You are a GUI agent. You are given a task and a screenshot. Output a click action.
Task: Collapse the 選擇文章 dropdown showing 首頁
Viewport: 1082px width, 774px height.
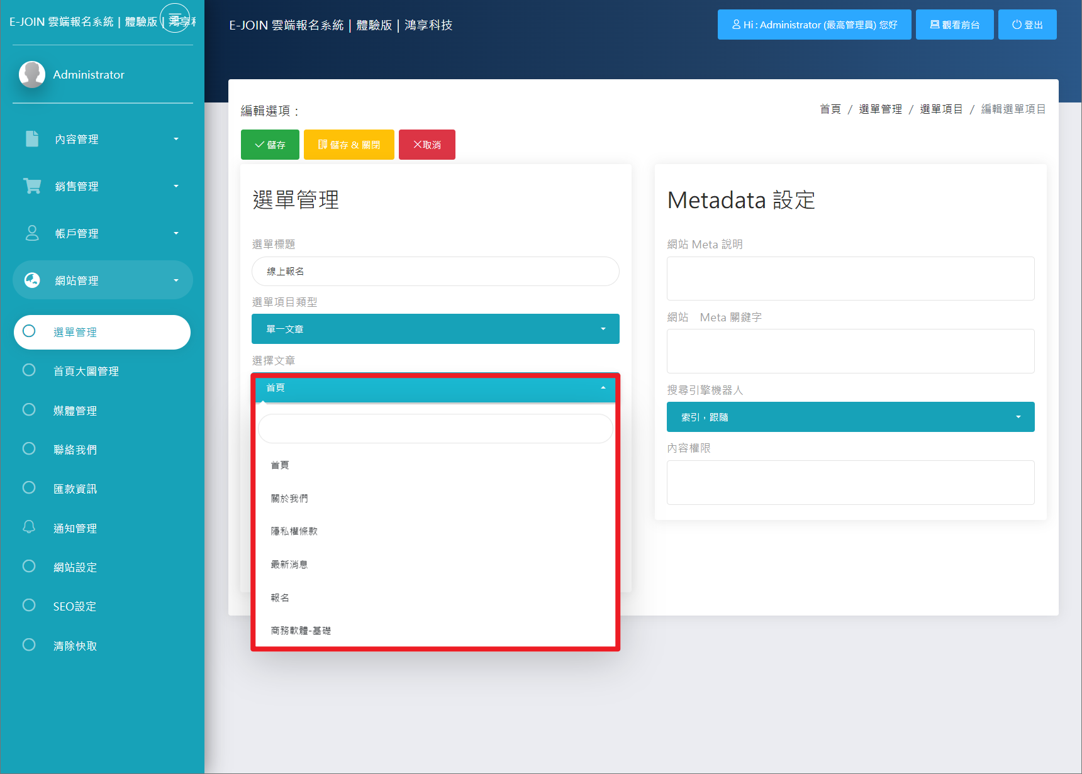coord(435,388)
